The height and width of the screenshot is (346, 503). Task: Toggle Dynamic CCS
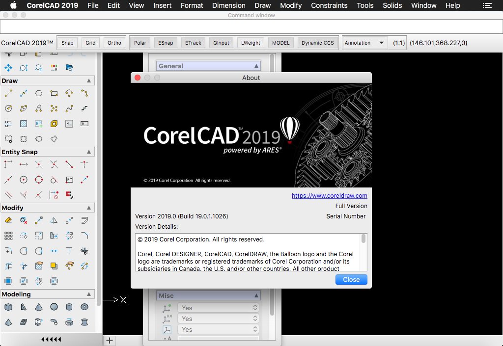click(318, 43)
